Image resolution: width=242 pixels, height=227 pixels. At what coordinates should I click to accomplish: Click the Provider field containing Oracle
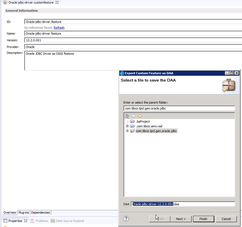(x=133, y=47)
